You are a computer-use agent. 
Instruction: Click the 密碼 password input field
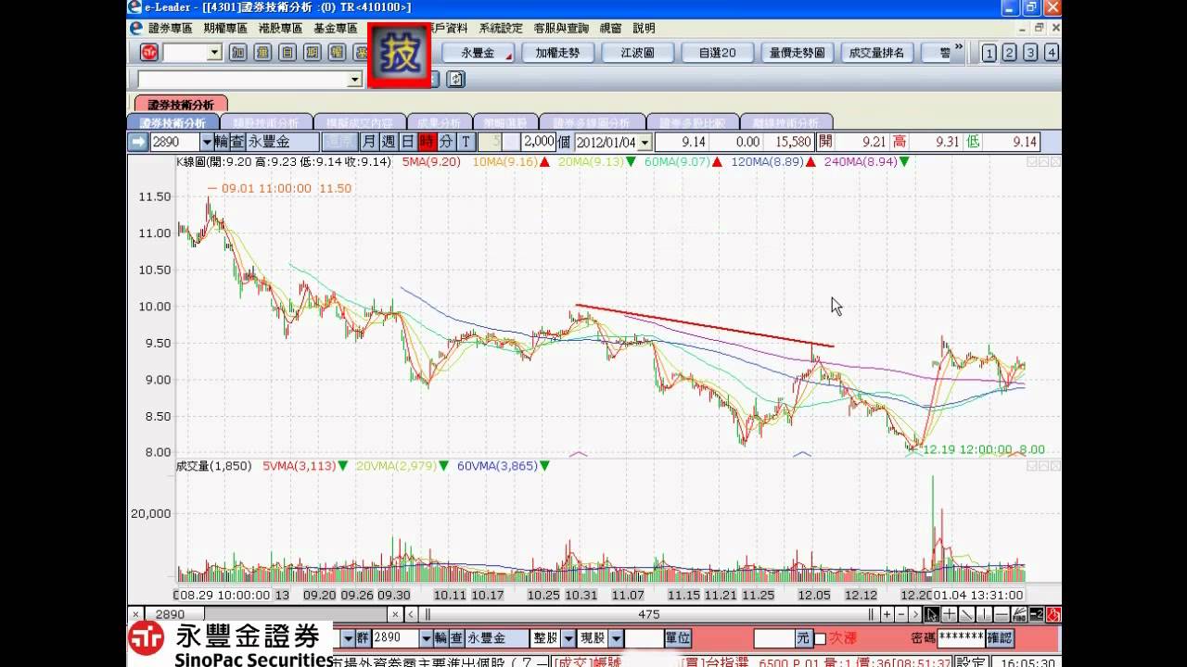(961, 637)
